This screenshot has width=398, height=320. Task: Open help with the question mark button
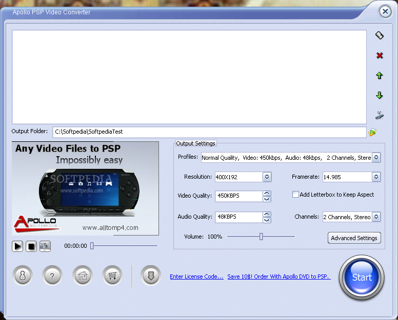(x=52, y=275)
